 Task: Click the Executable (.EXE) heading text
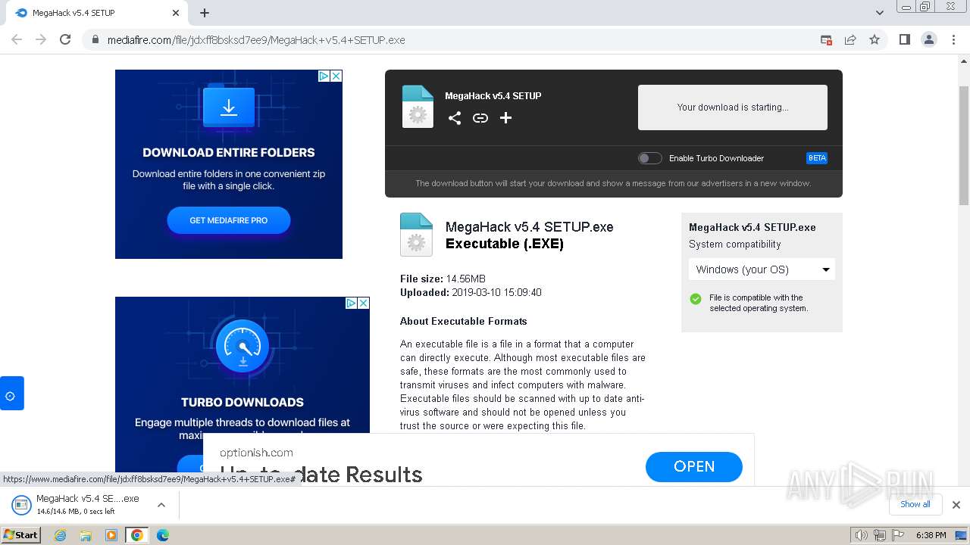(505, 244)
